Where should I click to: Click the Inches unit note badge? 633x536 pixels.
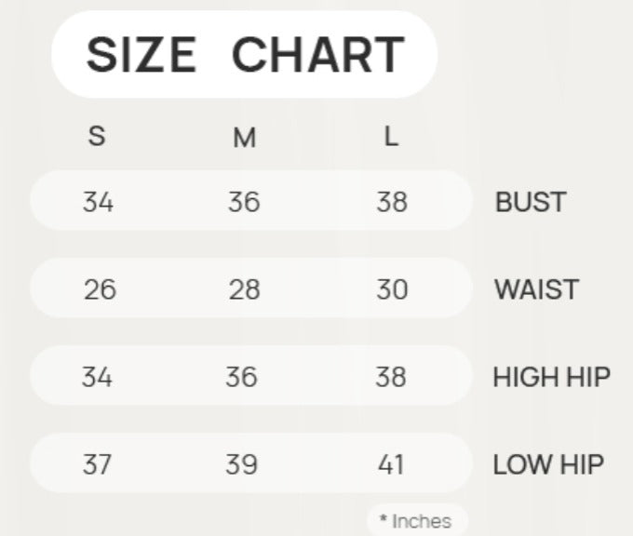click(416, 521)
